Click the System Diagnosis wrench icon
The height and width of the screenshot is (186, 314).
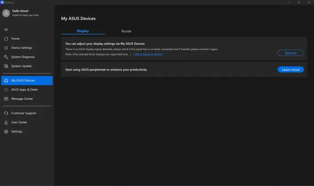click(x=6, y=57)
